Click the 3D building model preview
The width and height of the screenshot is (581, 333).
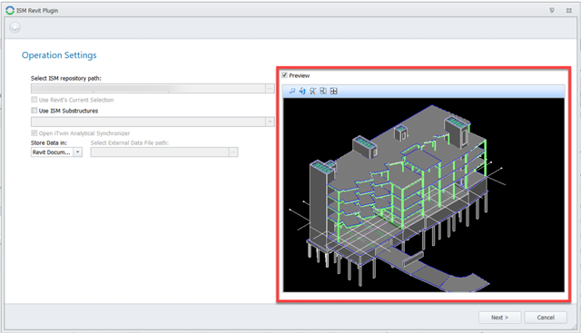424,195
